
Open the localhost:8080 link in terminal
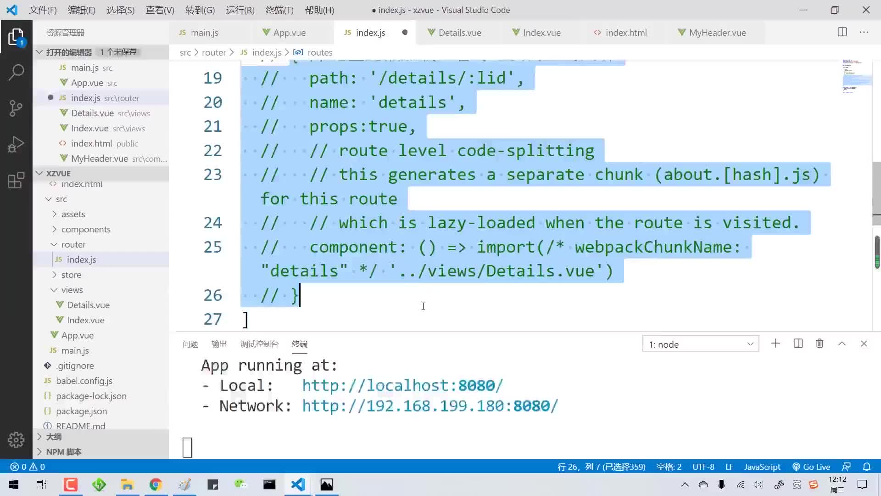[x=402, y=385]
